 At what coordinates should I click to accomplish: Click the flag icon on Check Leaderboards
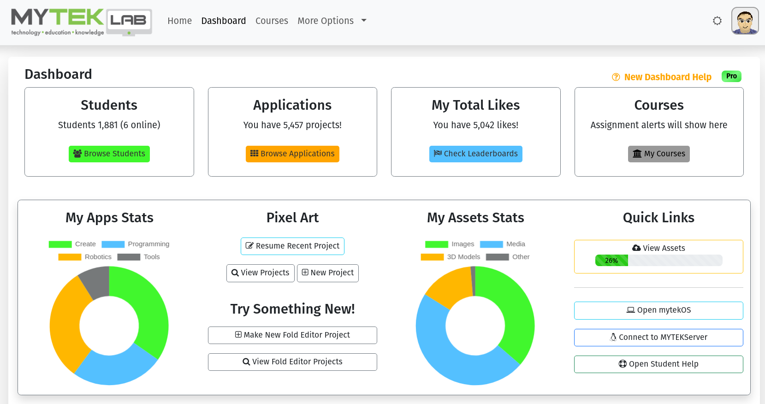tap(438, 154)
